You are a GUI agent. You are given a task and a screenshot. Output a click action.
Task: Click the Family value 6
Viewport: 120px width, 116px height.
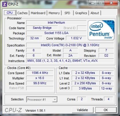[34, 50]
